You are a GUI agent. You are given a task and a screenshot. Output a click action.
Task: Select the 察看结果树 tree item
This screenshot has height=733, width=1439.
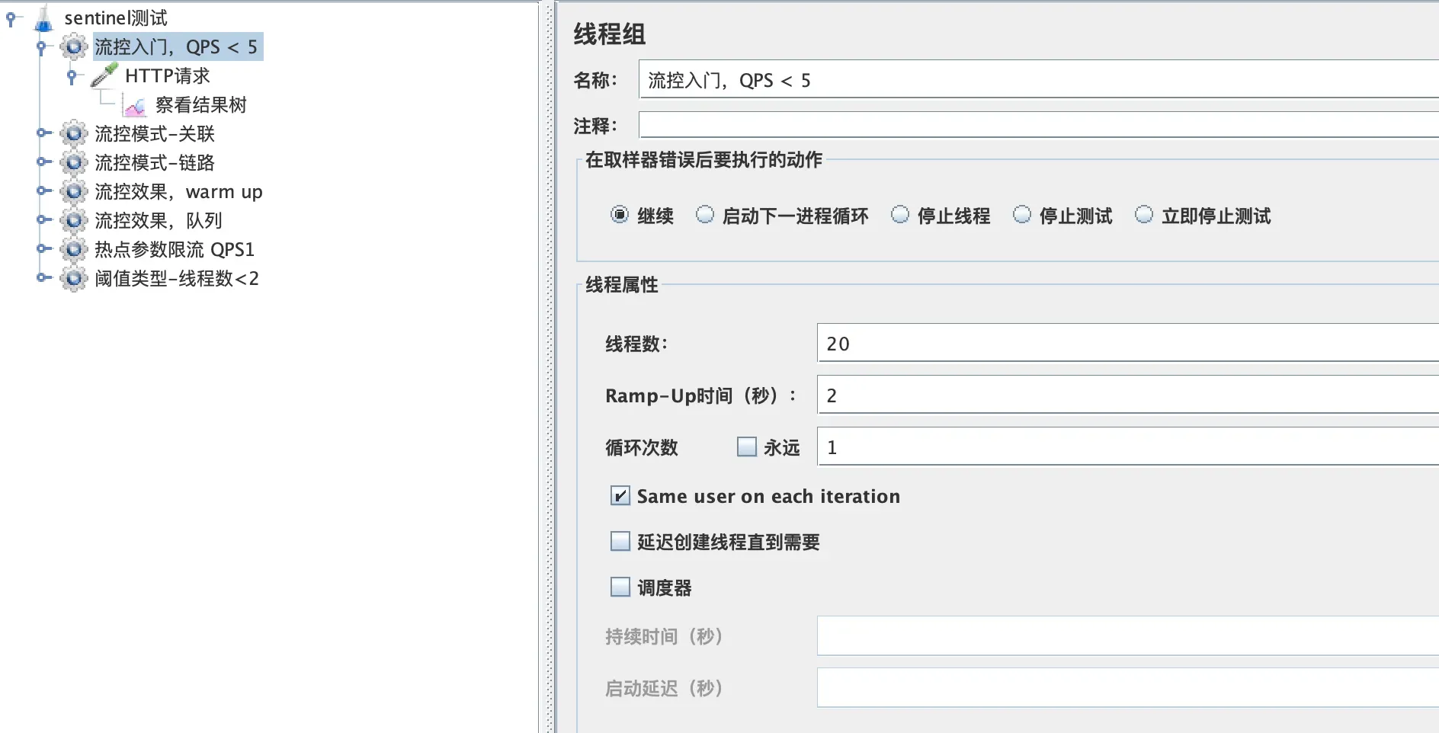pos(201,104)
